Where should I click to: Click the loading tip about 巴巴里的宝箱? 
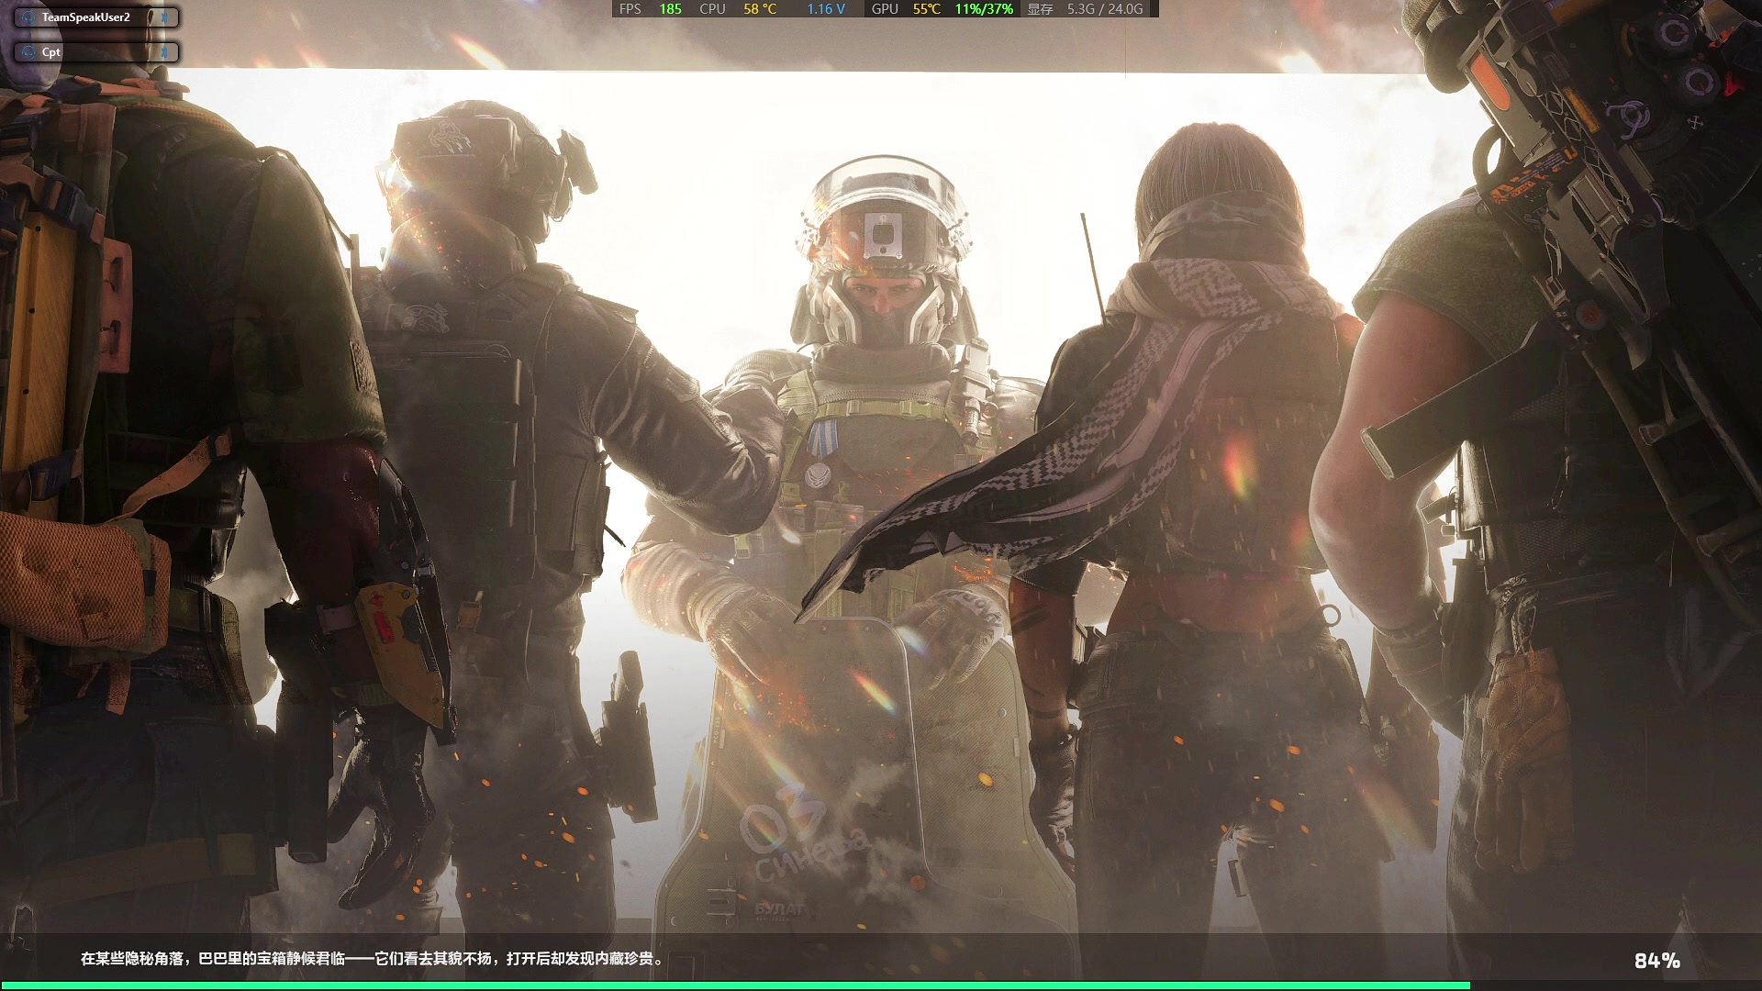[x=373, y=959]
